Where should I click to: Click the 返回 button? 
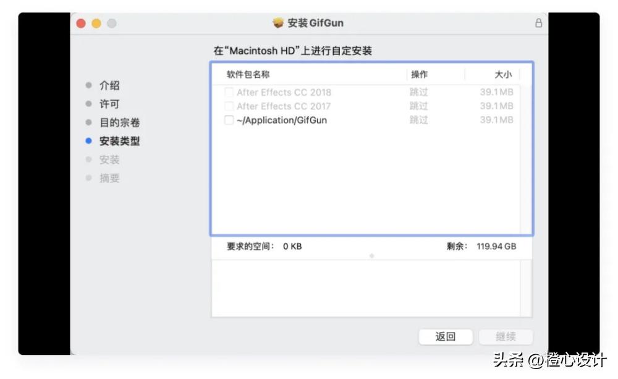click(x=446, y=337)
